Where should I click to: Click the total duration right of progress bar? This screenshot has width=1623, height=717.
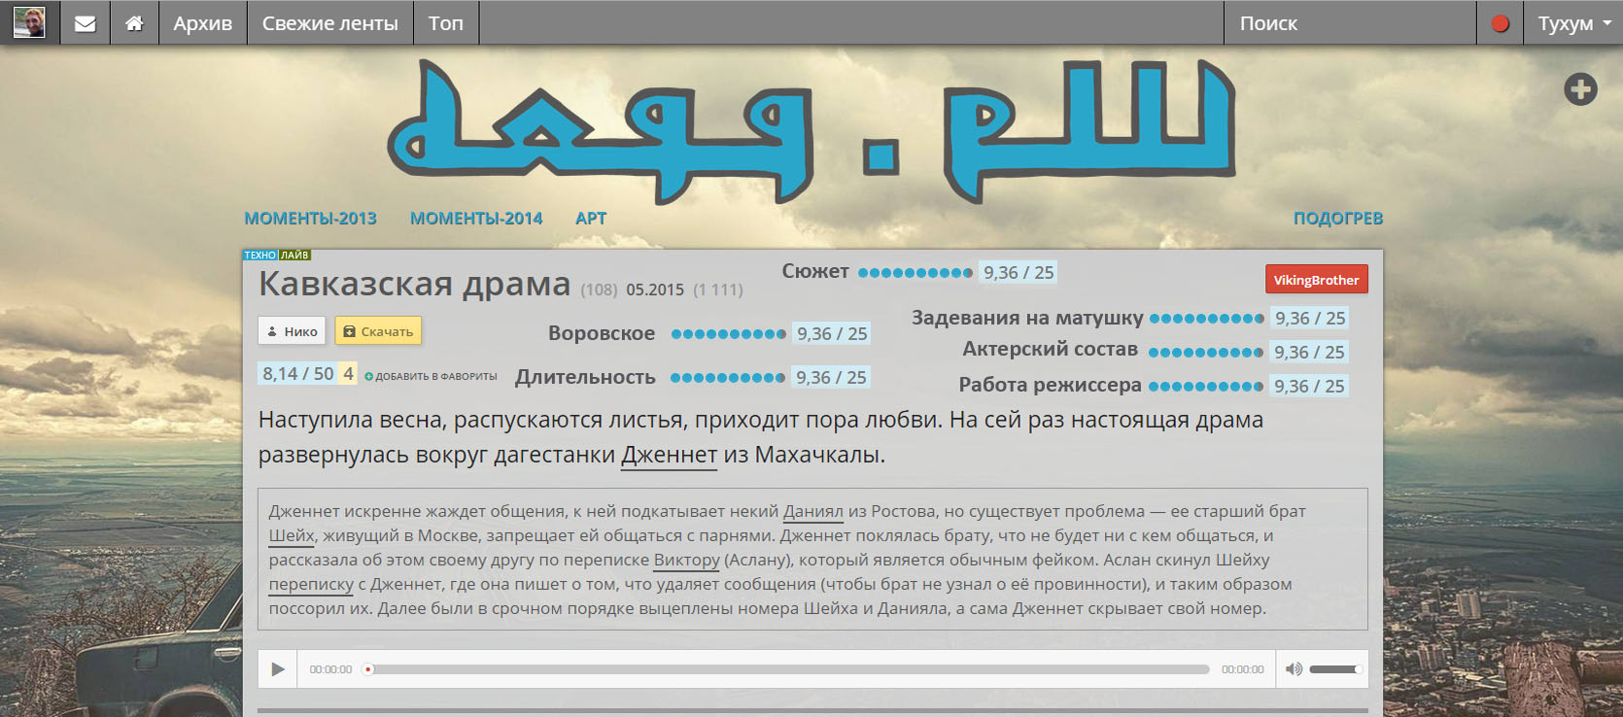[x=1243, y=669]
